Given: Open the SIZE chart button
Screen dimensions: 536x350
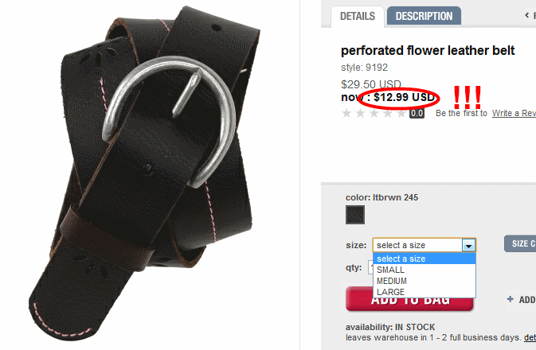Looking at the screenshot, I should (520, 243).
